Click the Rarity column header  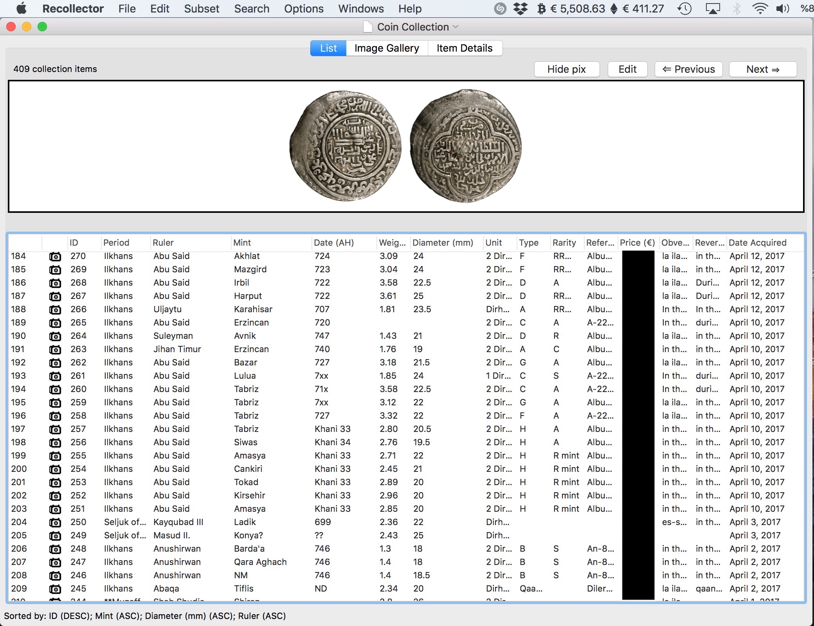[x=567, y=243]
